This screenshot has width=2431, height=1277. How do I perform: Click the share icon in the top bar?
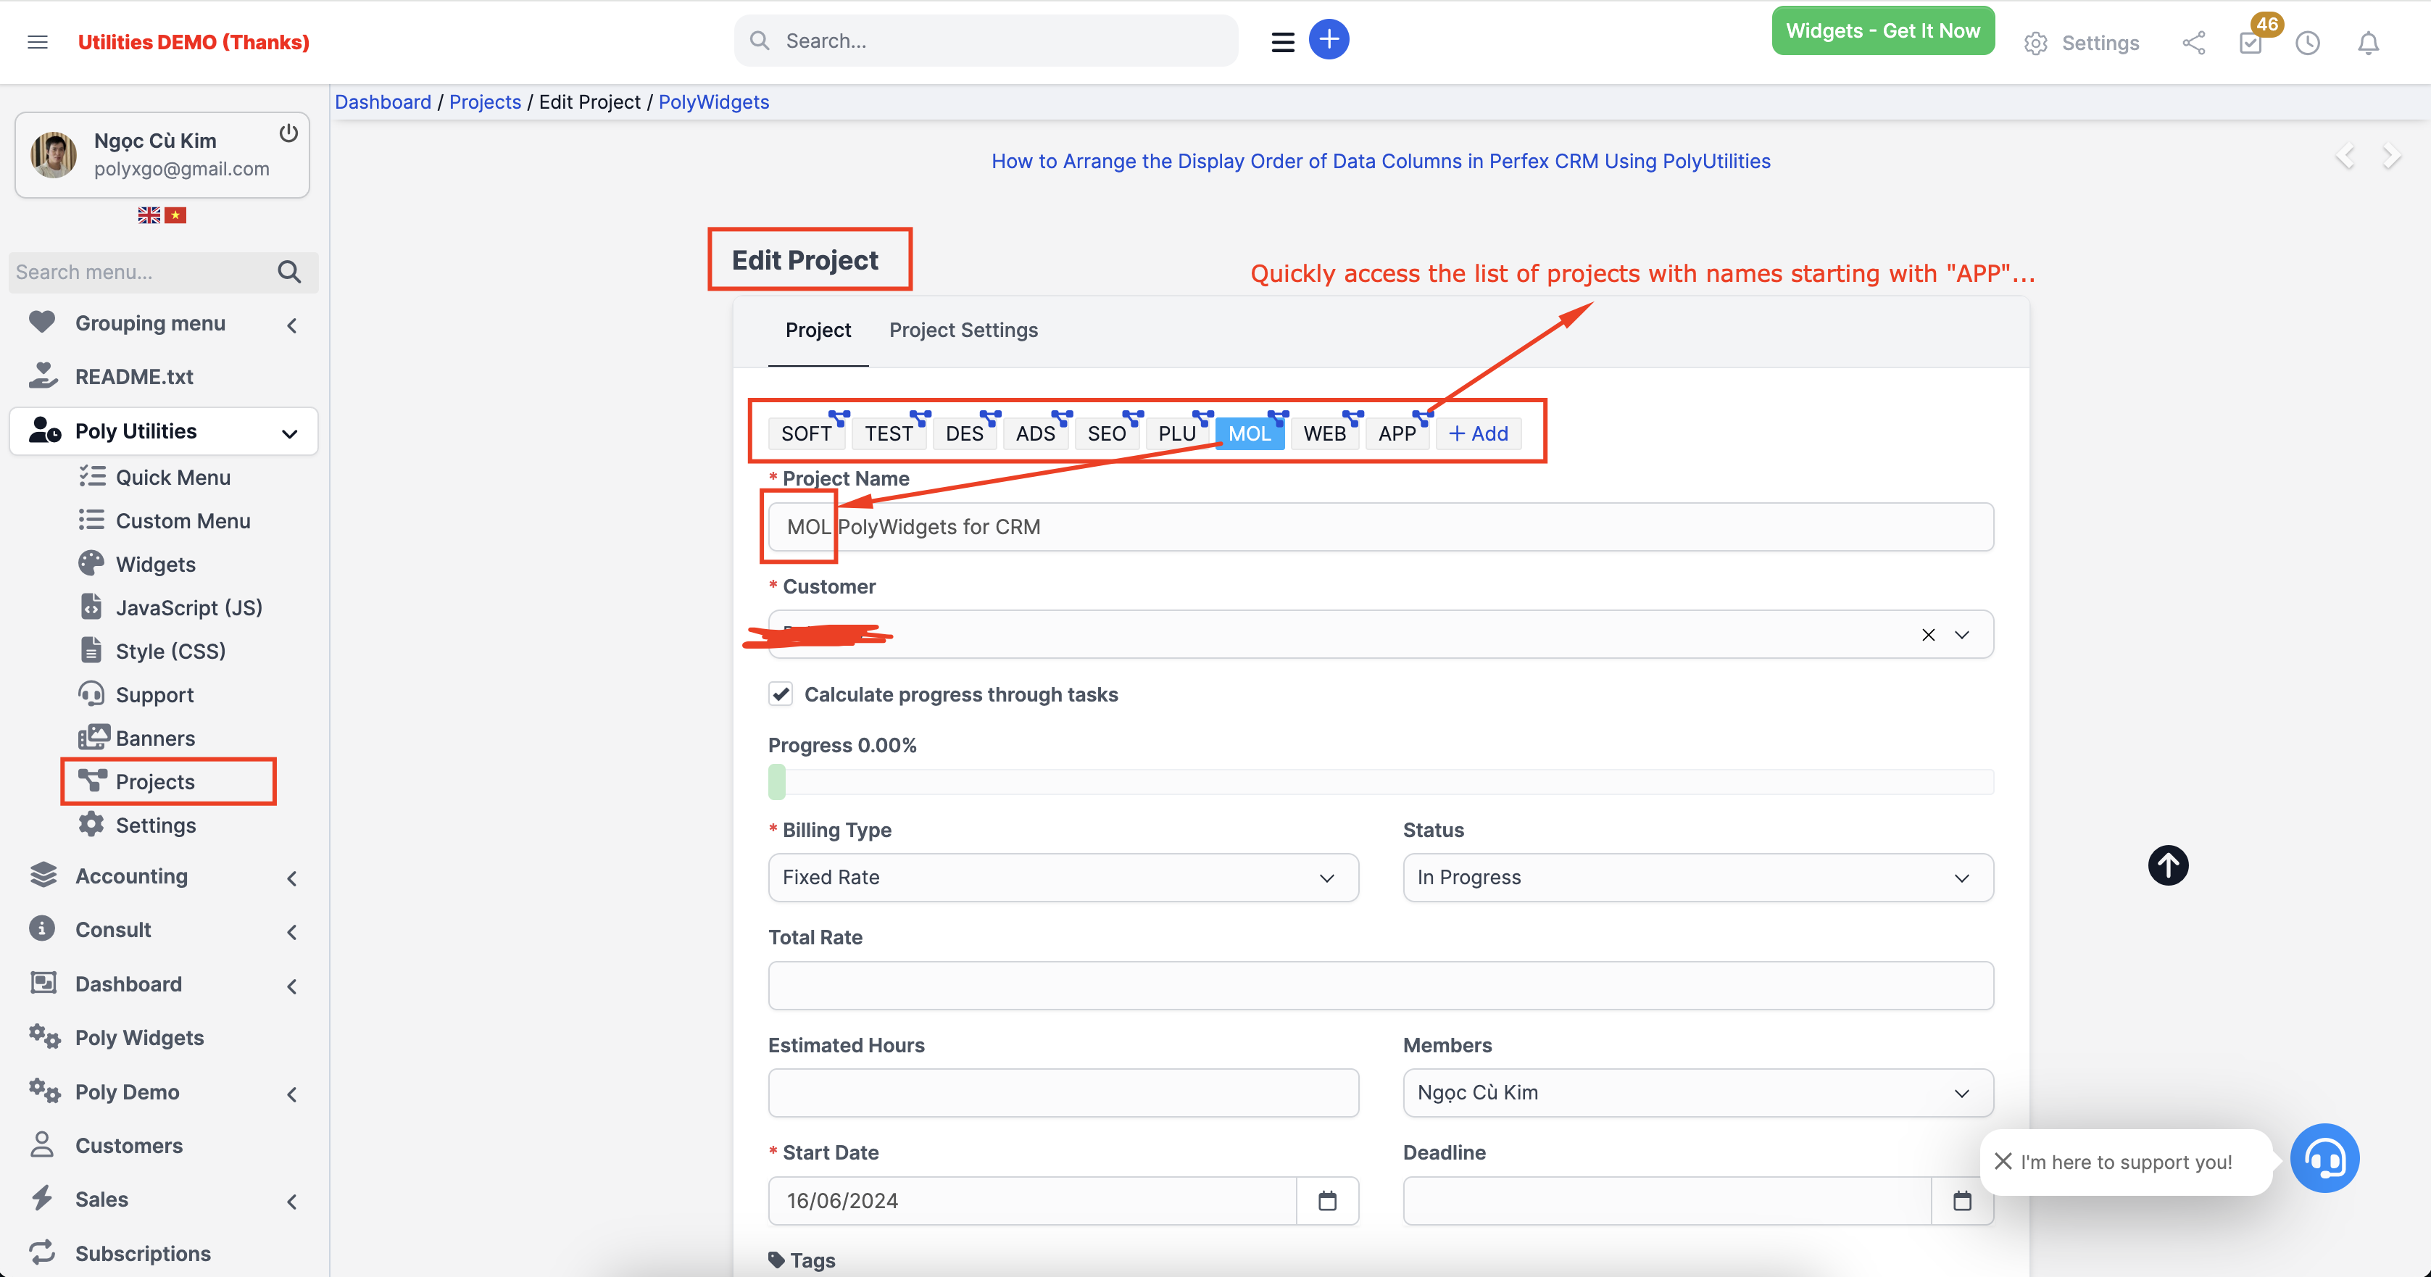tap(2194, 43)
